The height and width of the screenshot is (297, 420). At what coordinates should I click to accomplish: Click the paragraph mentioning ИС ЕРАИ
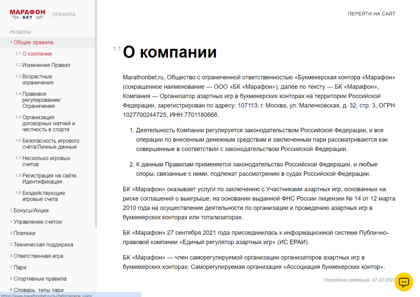[256, 237]
